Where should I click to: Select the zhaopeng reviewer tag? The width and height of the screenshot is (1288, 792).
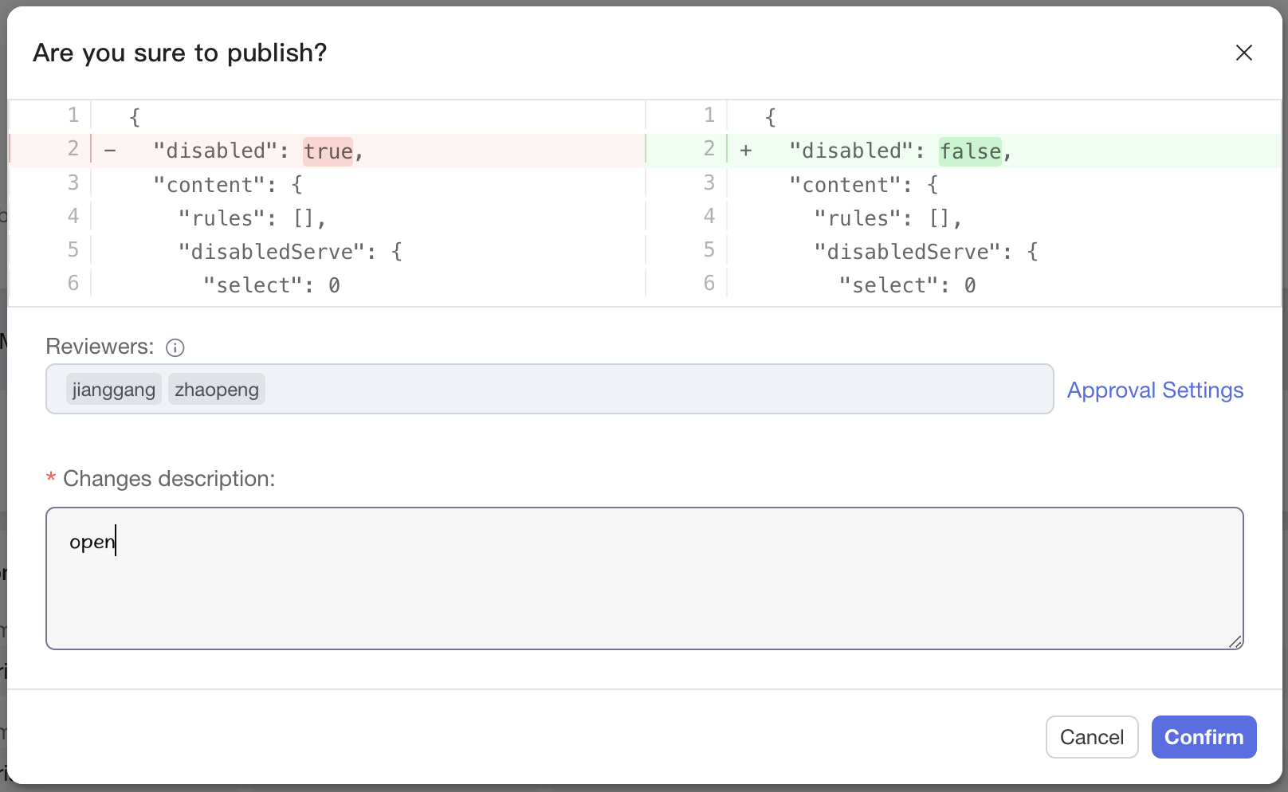click(x=217, y=390)
